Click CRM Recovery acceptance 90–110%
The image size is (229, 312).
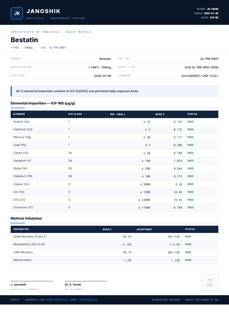tap(174, 252)
